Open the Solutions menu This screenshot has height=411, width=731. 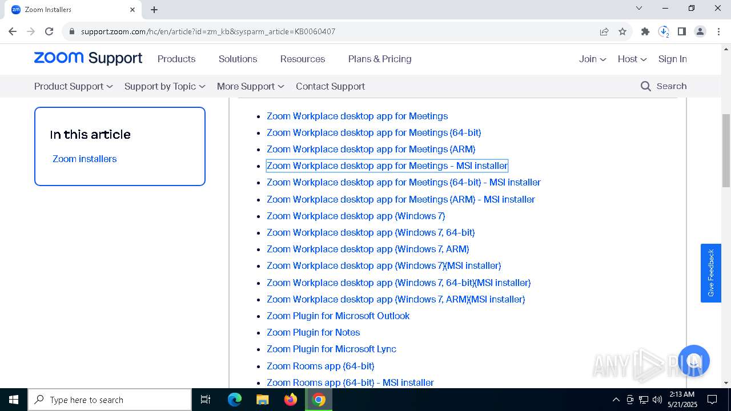click(238, 59)
